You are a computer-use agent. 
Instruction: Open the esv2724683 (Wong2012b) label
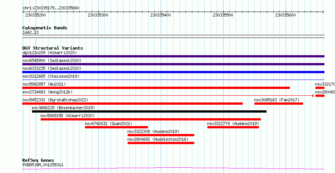tap(47, 92)
